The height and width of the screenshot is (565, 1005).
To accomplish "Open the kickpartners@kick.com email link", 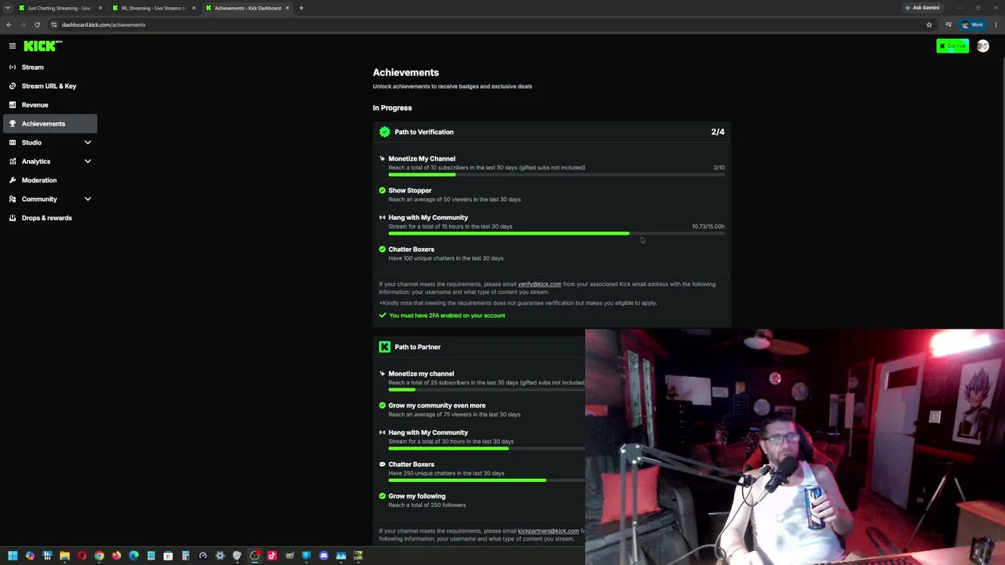I will pyautogui.click(x=548, y=531).
